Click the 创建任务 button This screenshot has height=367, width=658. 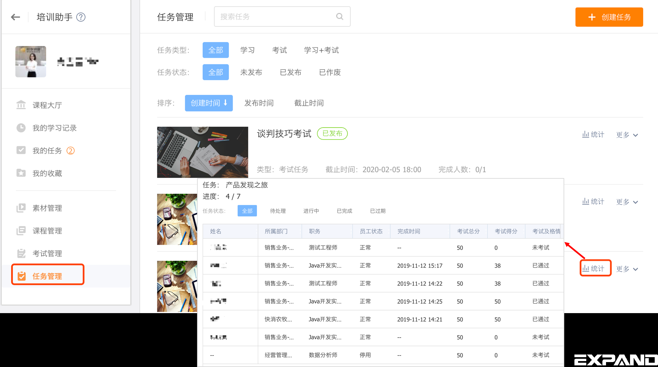coord(609,17)
